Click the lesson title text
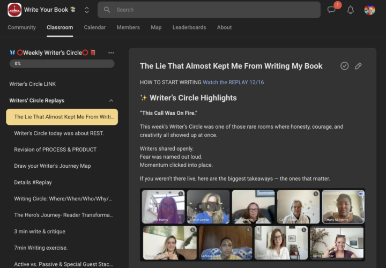This screenshot has height=268, width=386. (x=231, y=66)
